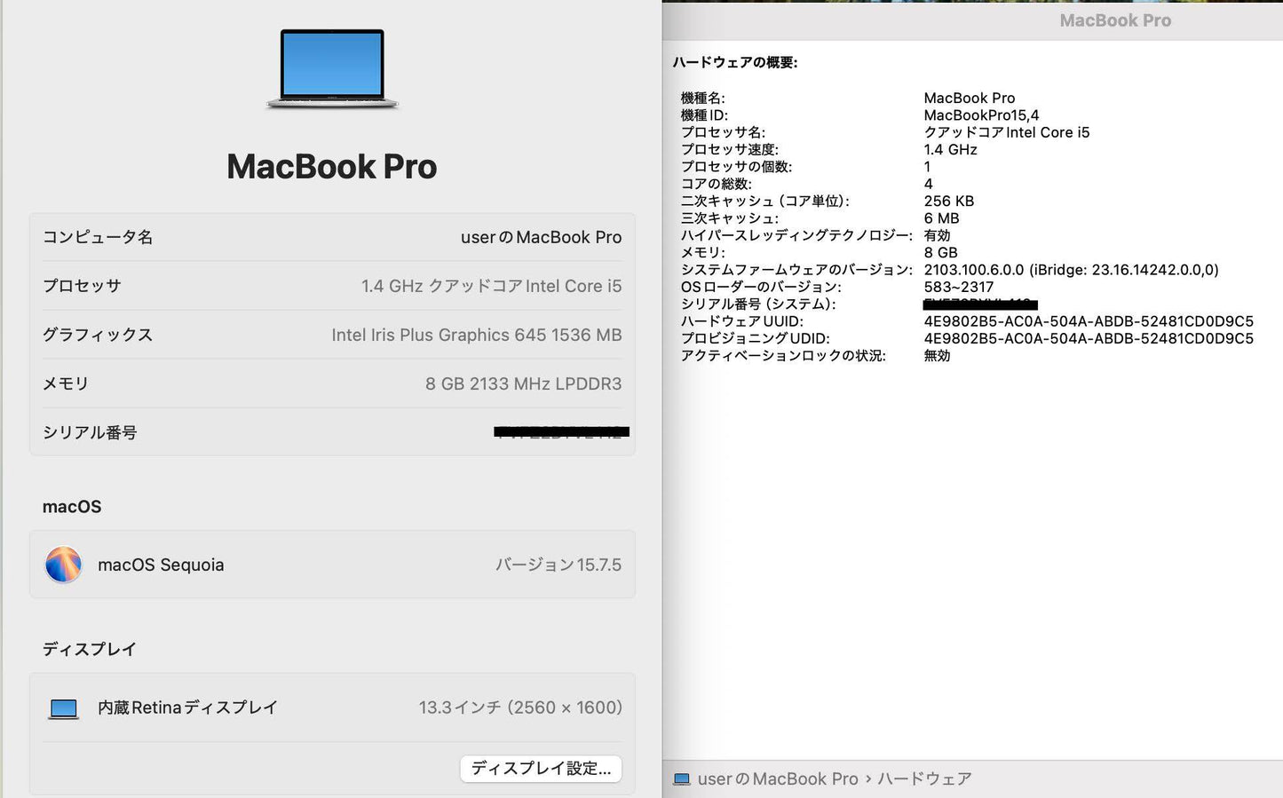Click the 機種名 value MacBook Pro
Viewport: 1283px width, 798px height.
(x=969, y=98)
